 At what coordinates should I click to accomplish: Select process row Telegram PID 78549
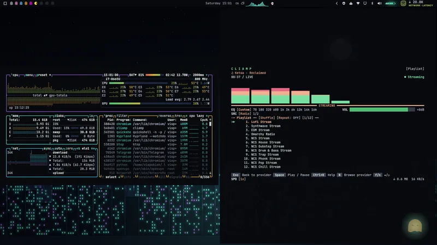[x=156, y=152]
